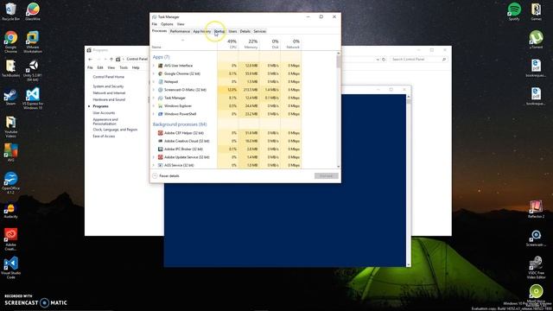Screen dimensions: 553x311
Task: Open VS Express for Windows 10 icon
Action: [x=33, y=98]
